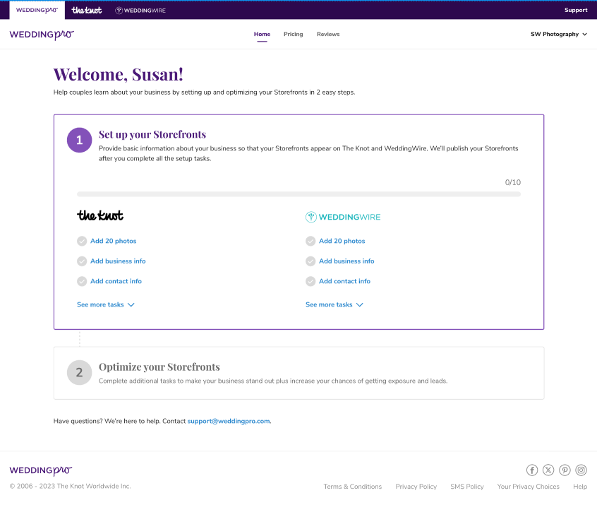Click the support@weddingpro.com email link
Image resolution: width=597 pixels, height=505 pixels.
229,421
